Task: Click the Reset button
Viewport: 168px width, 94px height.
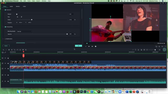Action: (x=6, y=46)
